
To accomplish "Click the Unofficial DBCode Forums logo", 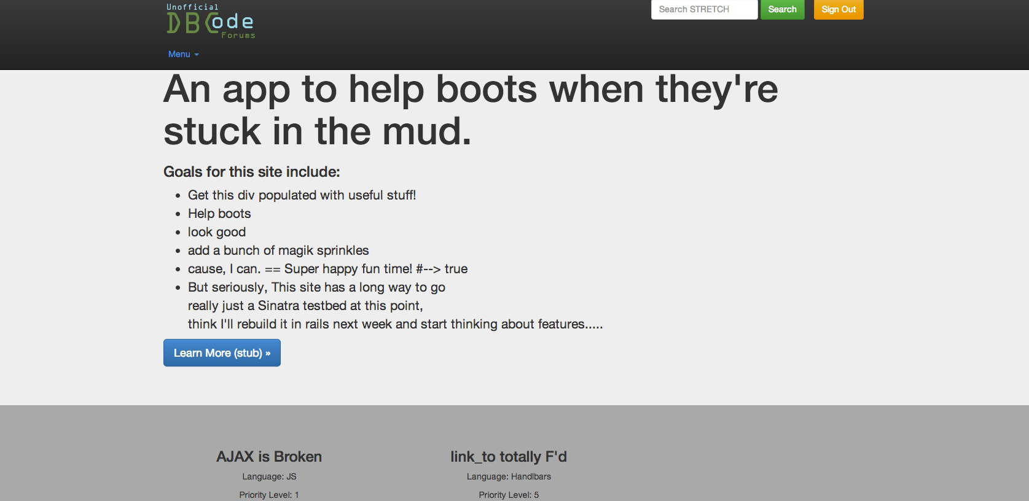I will (x=211, y=22).
